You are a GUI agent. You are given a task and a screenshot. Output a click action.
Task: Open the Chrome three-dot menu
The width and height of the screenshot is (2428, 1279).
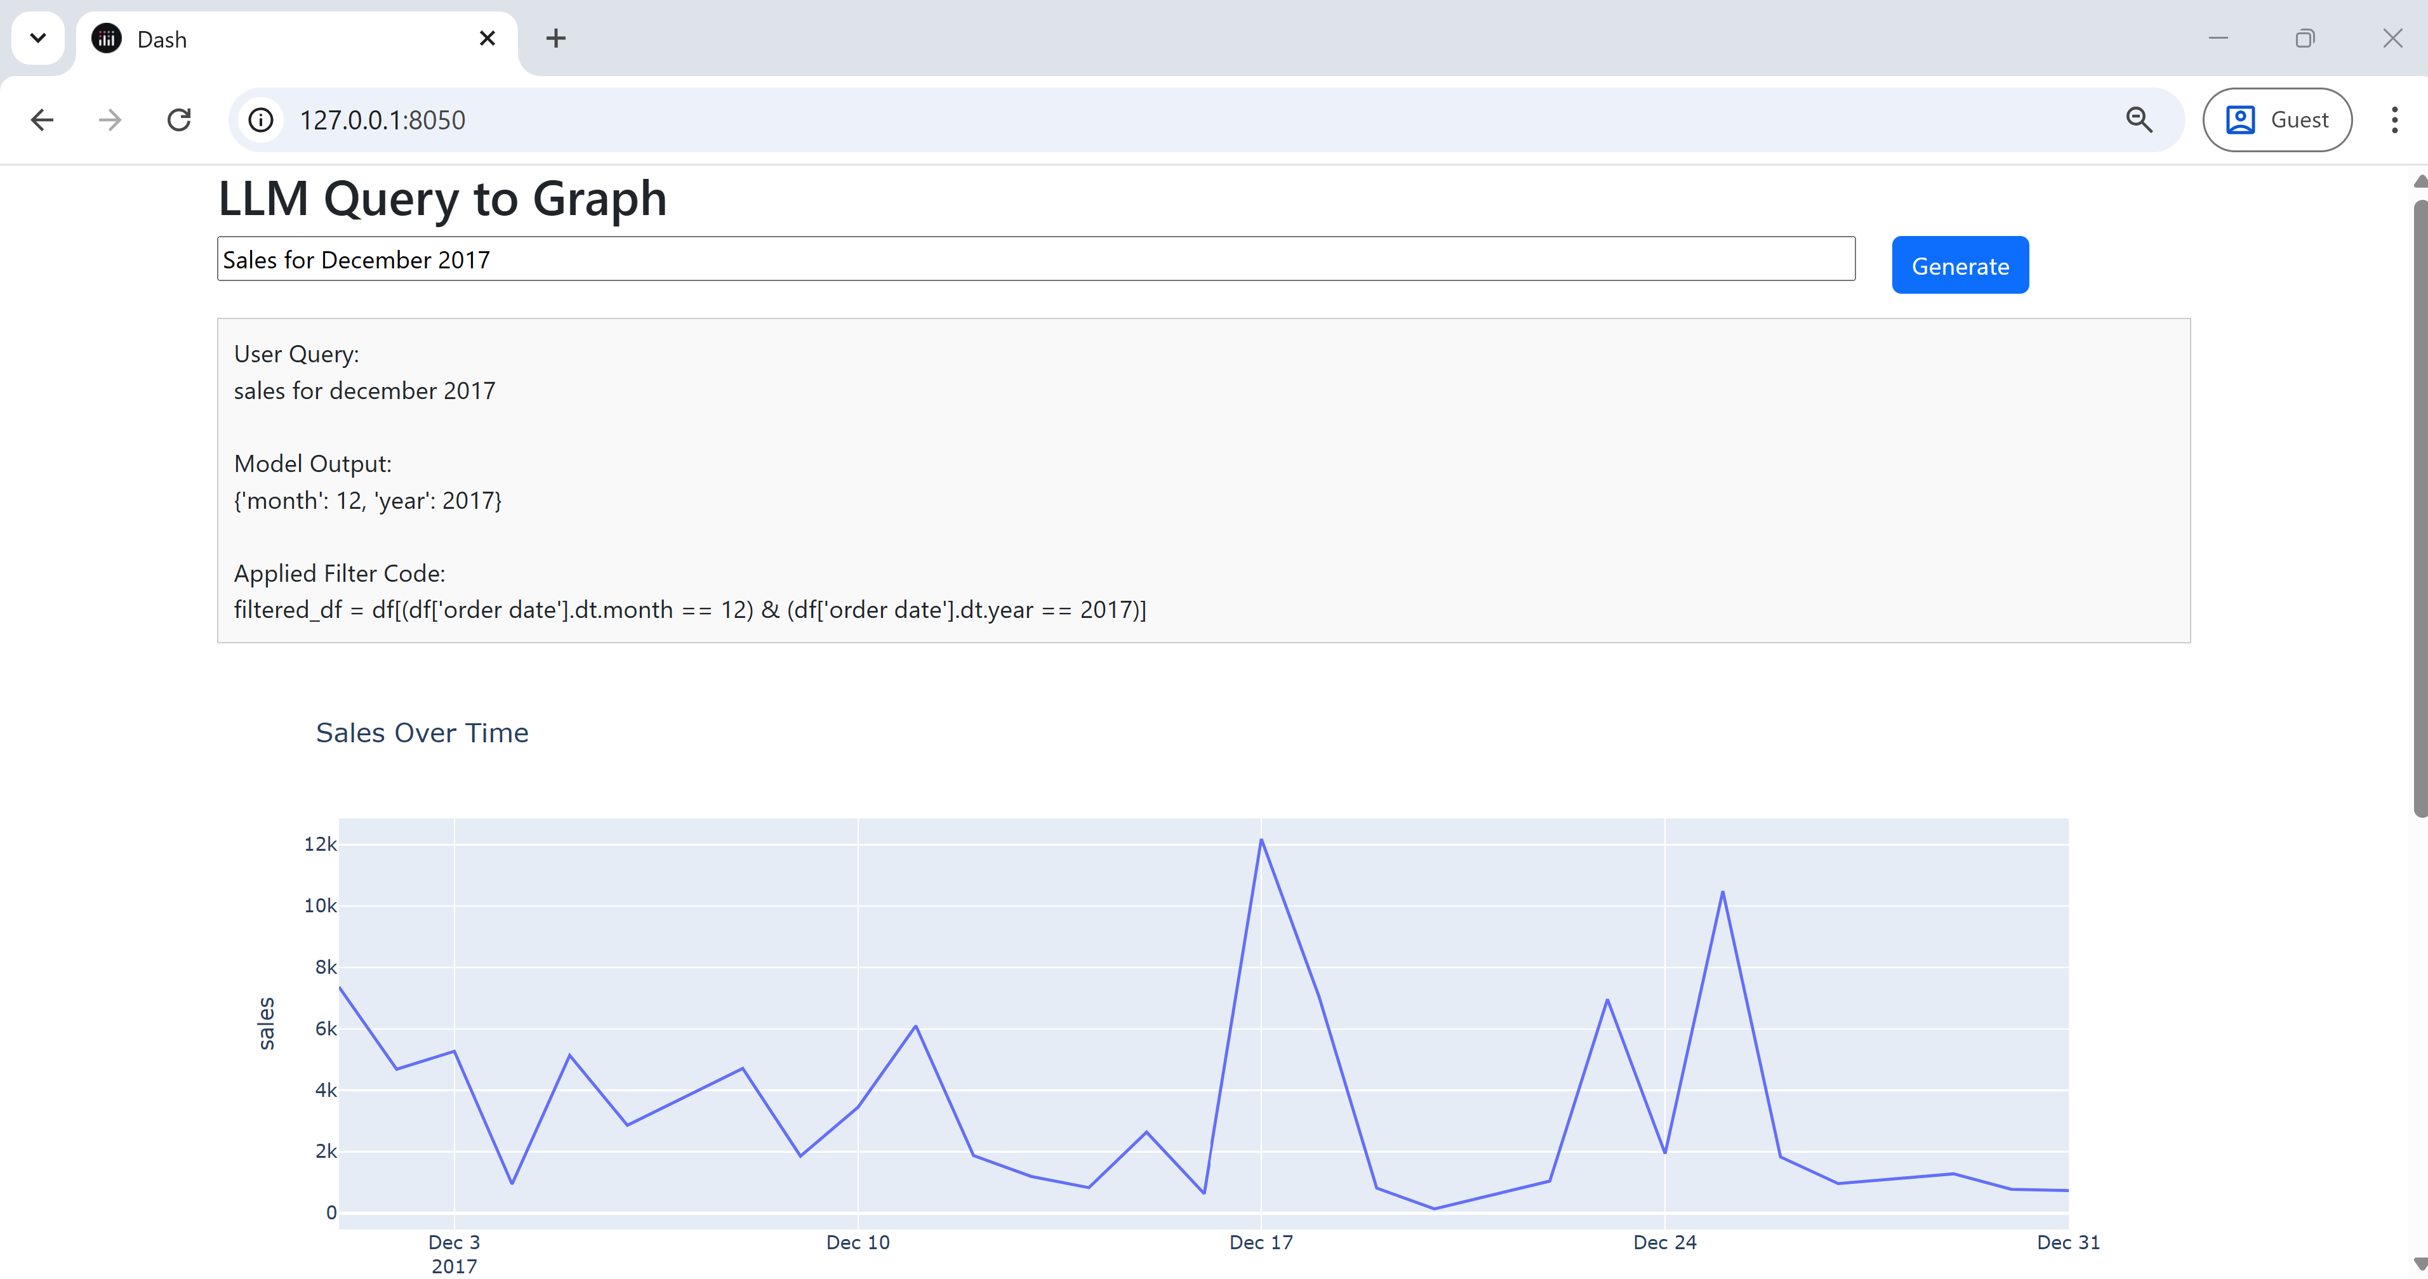click(x=2394, y=120)
